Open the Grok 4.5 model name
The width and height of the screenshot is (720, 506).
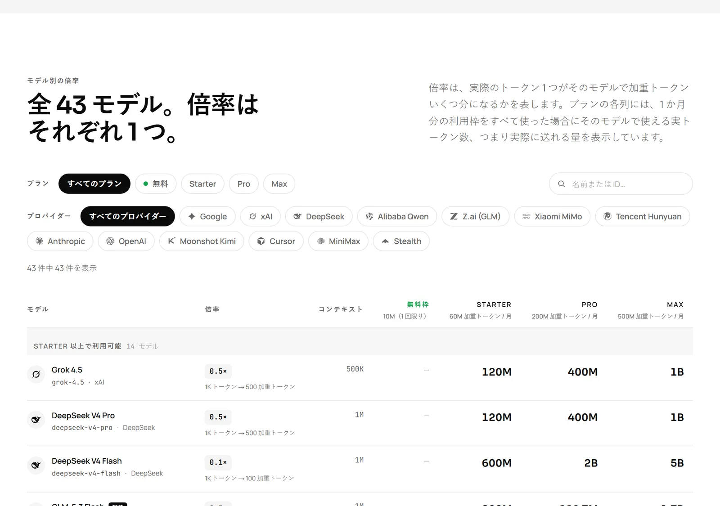point(67,370)
